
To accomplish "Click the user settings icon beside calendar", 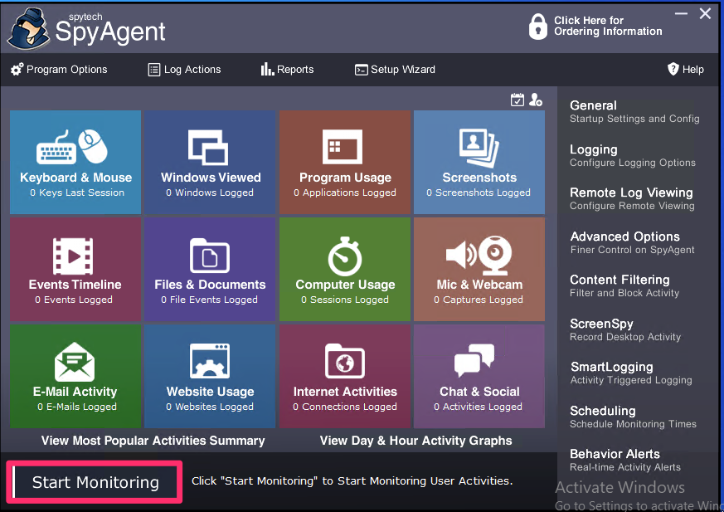I will (x=536, y=100).
